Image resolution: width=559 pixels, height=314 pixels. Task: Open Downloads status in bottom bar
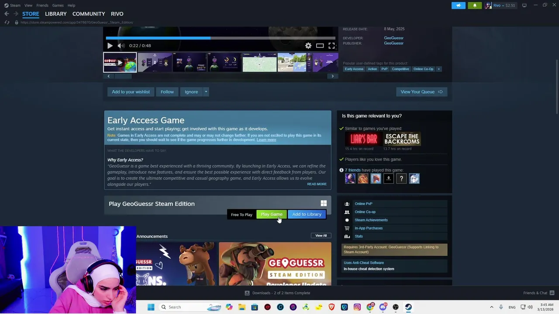coord(277,293)
